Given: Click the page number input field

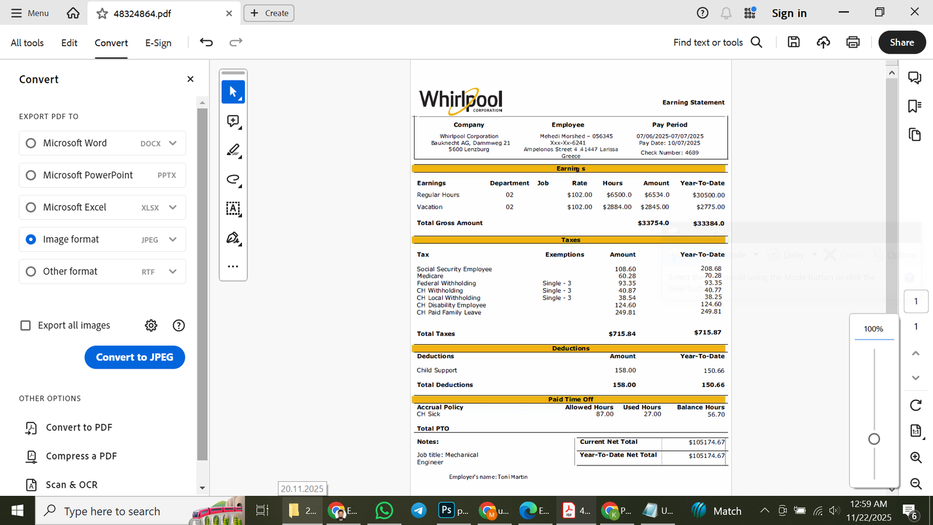Looking at the screenshot, I should tap(916, 301).
